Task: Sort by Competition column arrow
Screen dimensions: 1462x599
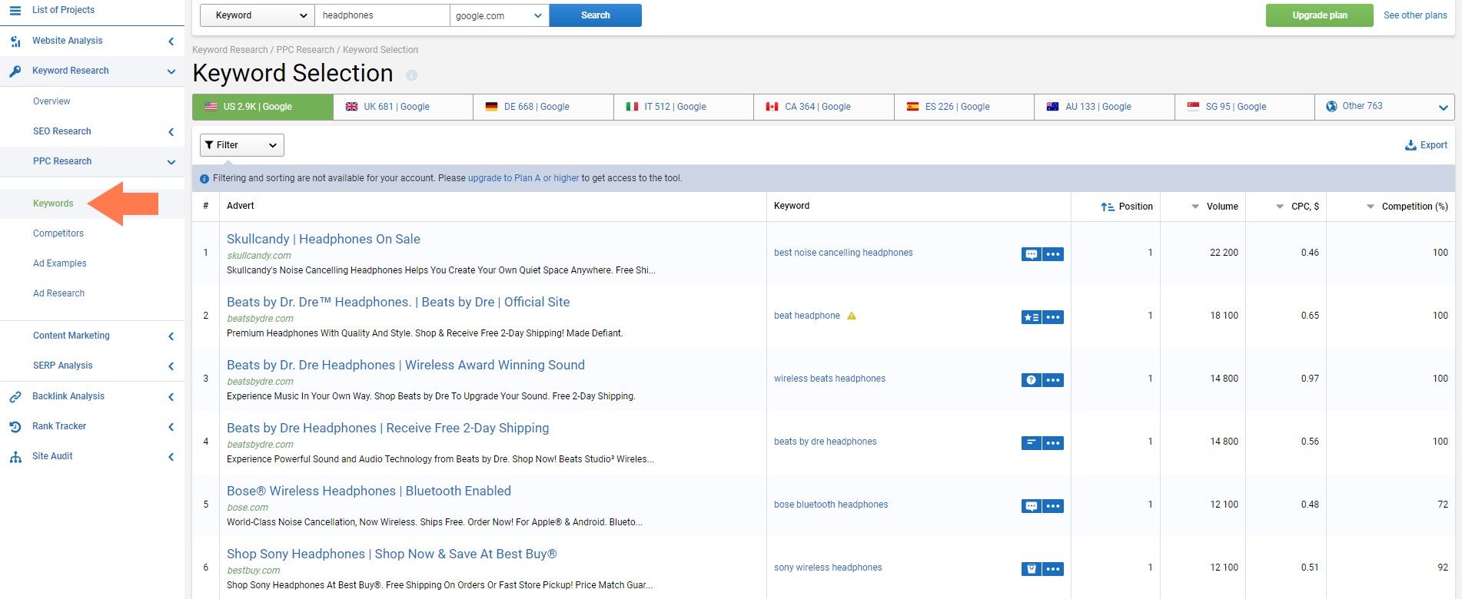Action: tap(1371, 207)
